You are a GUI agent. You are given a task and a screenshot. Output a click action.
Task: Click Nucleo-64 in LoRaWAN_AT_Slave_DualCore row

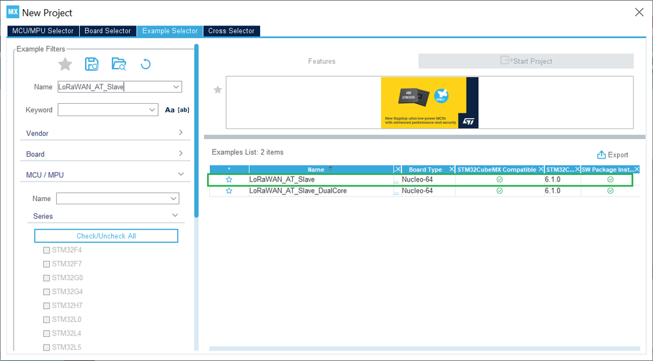(417, 191)
